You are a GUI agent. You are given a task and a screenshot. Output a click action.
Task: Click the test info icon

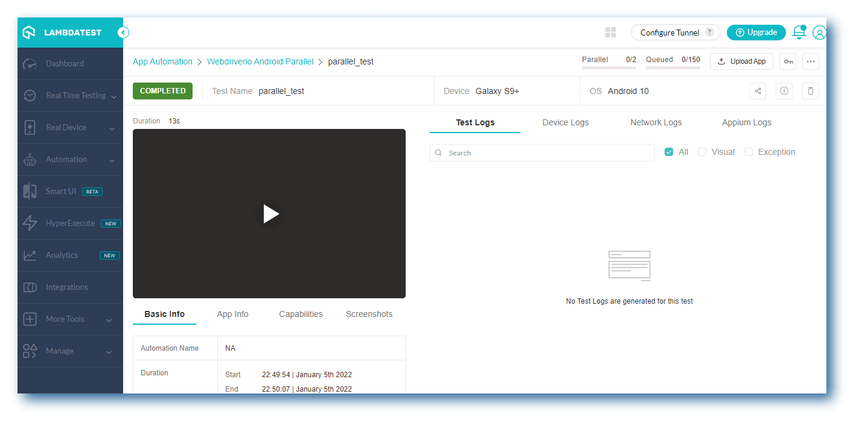coord(784,90)
